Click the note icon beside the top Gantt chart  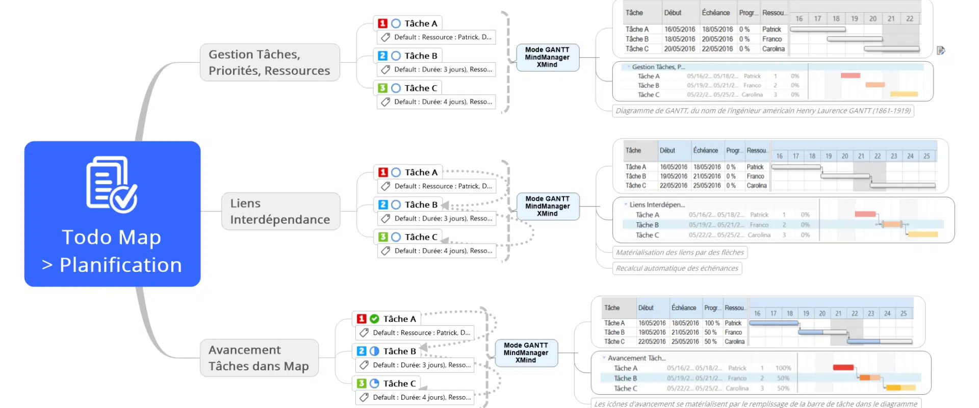pyautogui.click(x=941, y=50)
